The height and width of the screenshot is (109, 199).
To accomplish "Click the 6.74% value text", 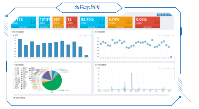I will 114,19.
